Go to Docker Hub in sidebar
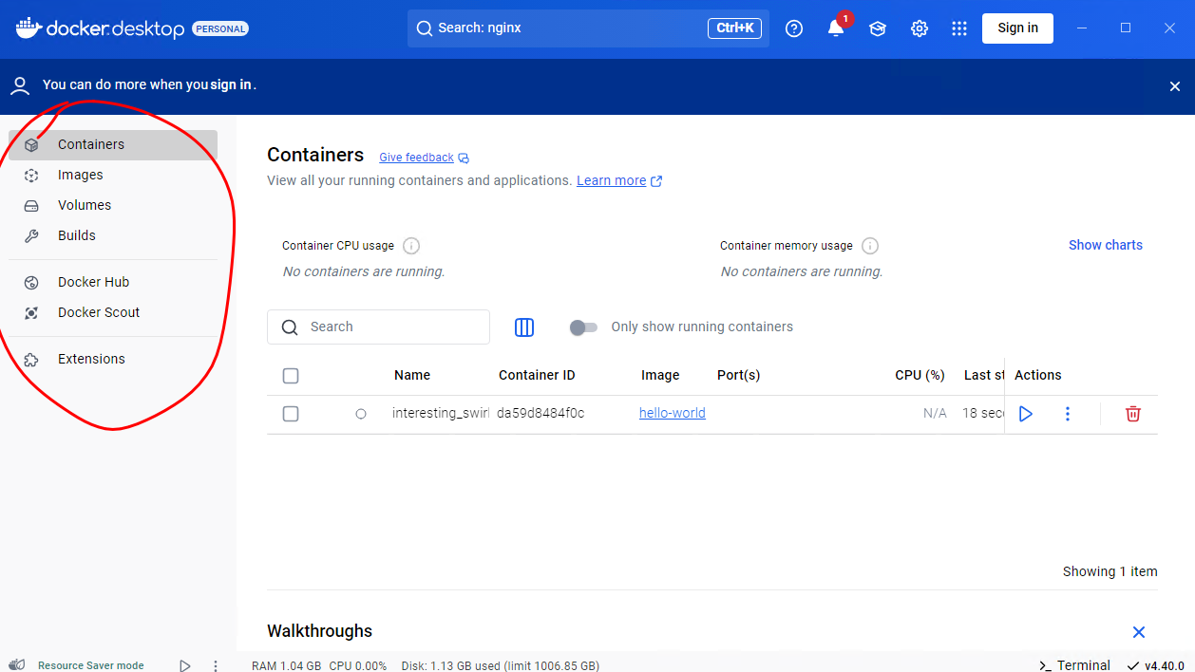 click(113, 283)
